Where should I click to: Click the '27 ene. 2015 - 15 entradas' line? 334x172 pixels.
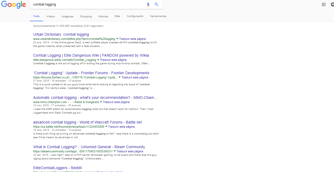(57, 81)
